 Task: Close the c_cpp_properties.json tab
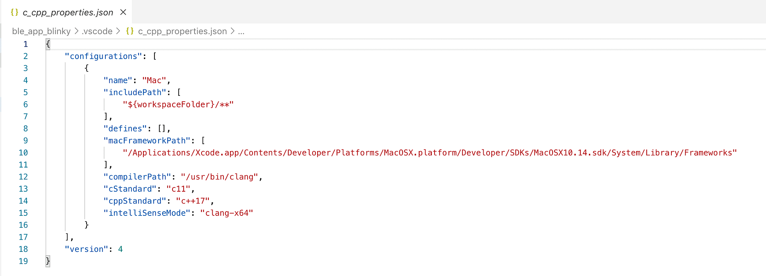coord(123,12)
